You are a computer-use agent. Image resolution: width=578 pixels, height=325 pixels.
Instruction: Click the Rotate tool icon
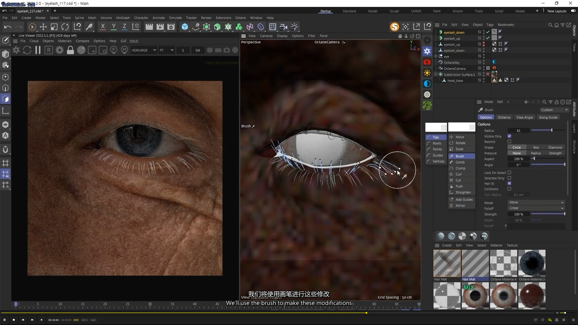65,27
